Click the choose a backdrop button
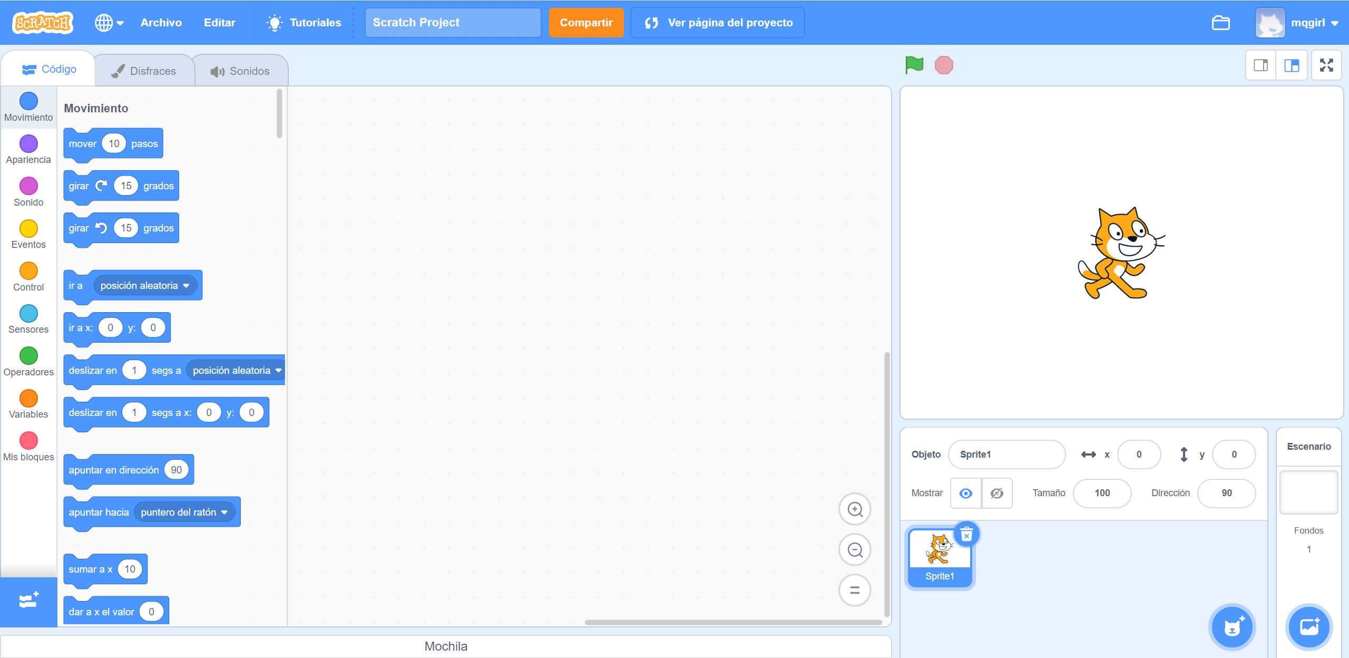The height and width of the screenshot is (658, 1349). pos(1309,627)
